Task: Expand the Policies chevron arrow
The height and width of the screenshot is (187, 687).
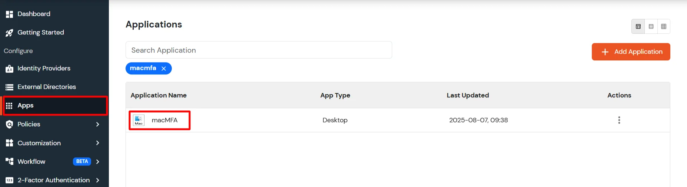Action: [x=98, y=124]
